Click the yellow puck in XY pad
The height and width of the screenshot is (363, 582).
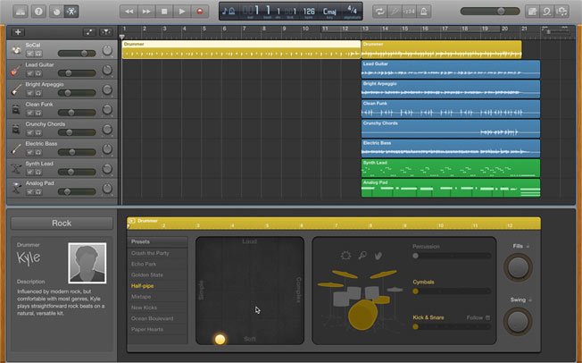(220, 339)
